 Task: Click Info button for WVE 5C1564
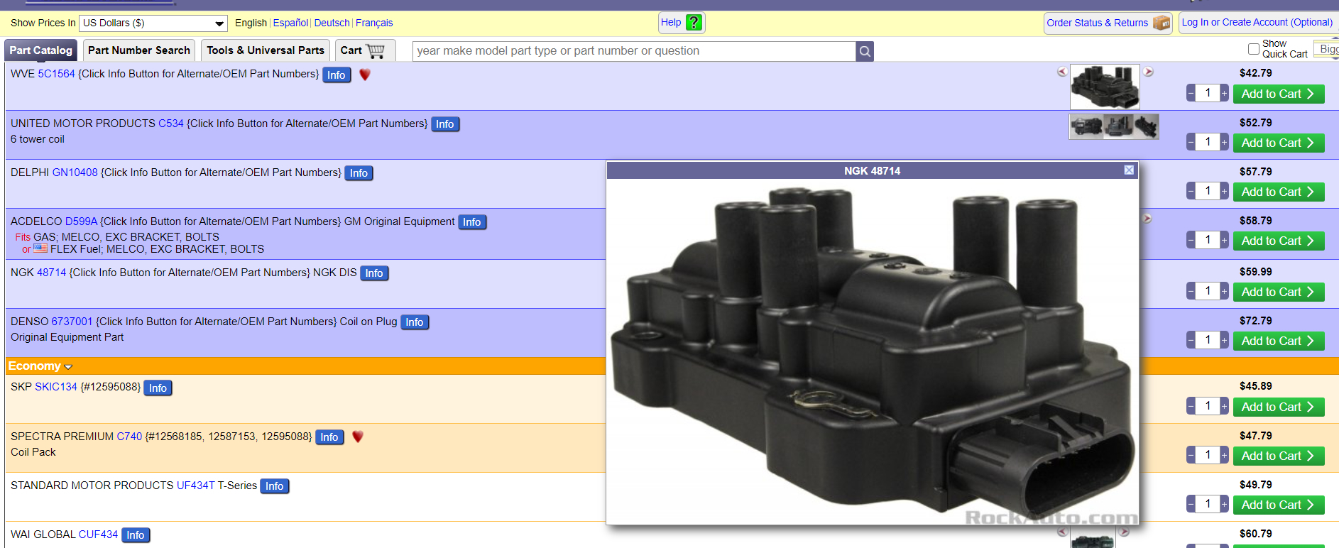pos(337,75)
